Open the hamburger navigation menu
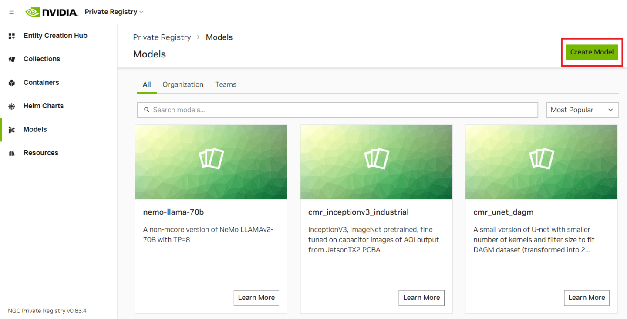The width and height of the screenshot is (627, 319). pos(11,12)
